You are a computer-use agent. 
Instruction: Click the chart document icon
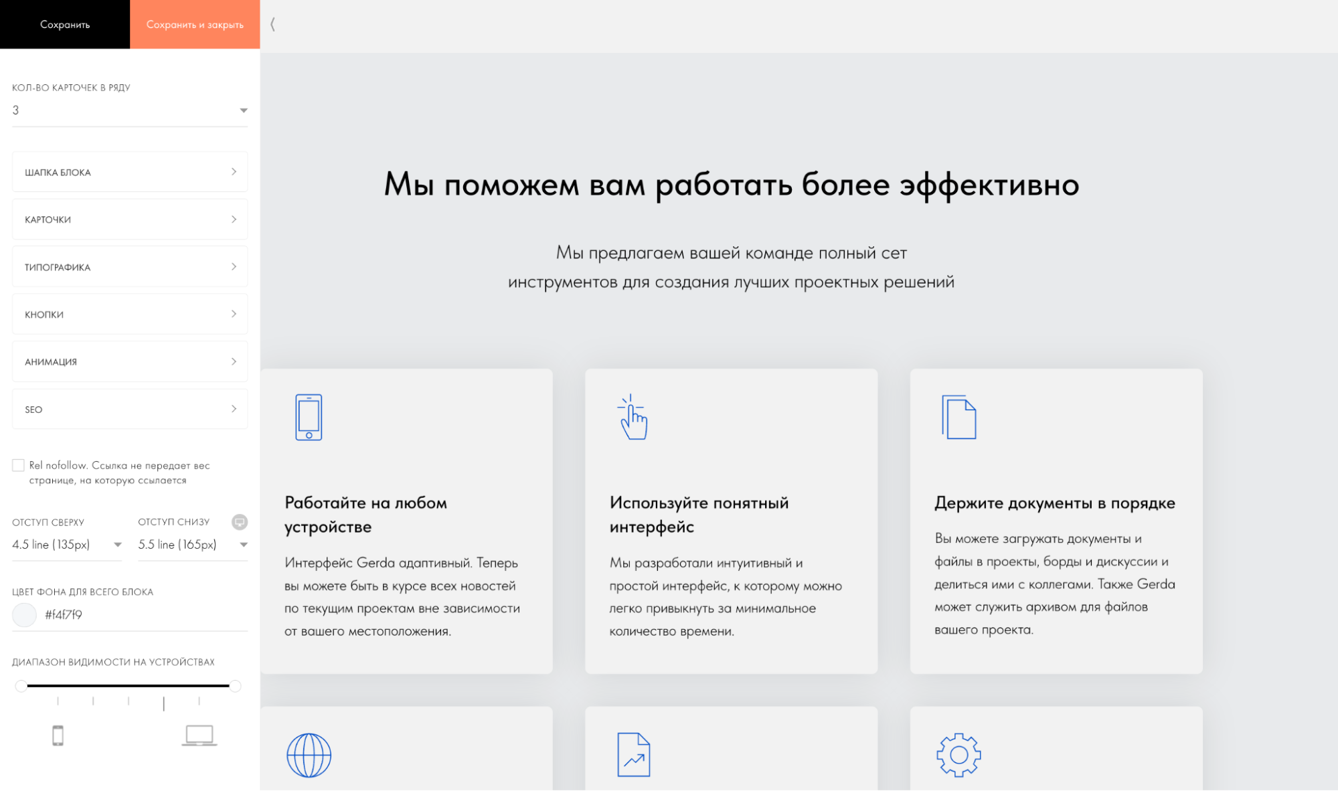633,755
